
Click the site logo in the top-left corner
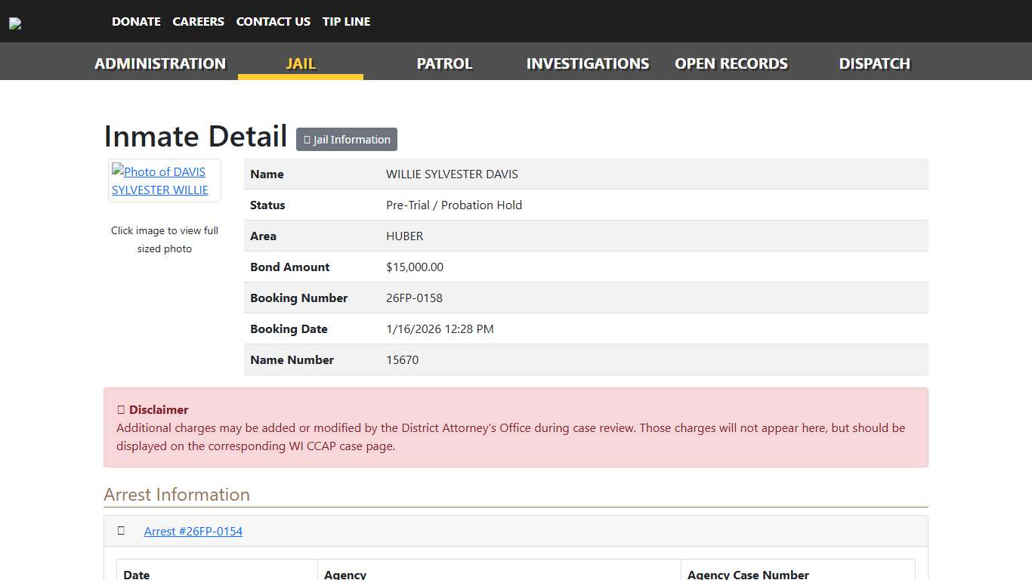15,23
